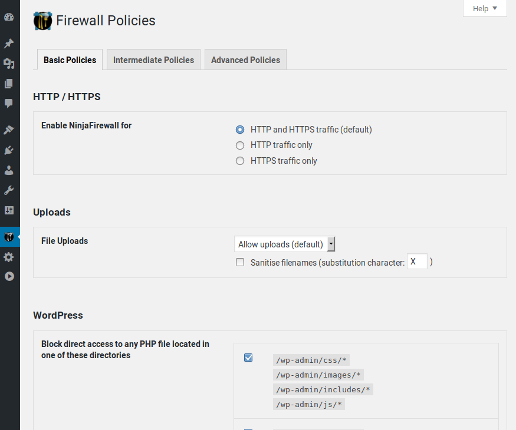516x430 pixels.
Task: Enable the Sanitise filenames checkbox
Action: (240, 263)
